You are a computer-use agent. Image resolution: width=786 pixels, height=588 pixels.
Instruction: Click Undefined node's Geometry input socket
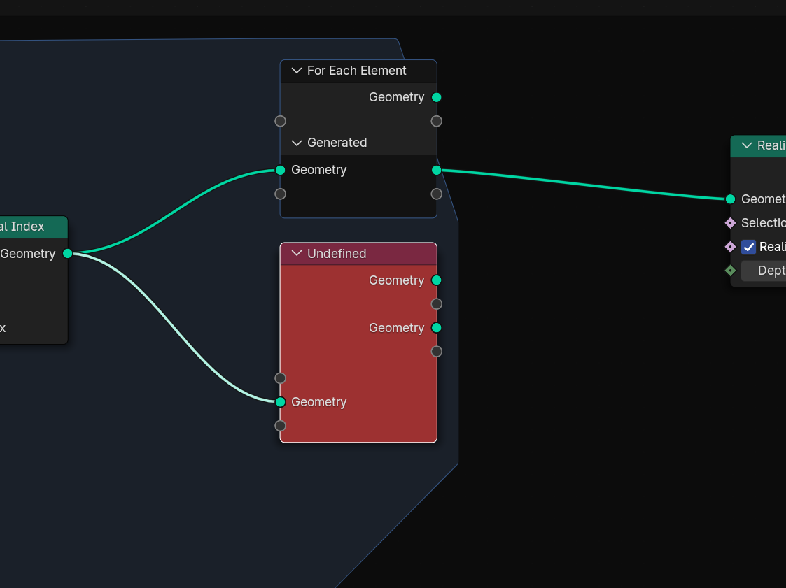click(x=280, y=402)
